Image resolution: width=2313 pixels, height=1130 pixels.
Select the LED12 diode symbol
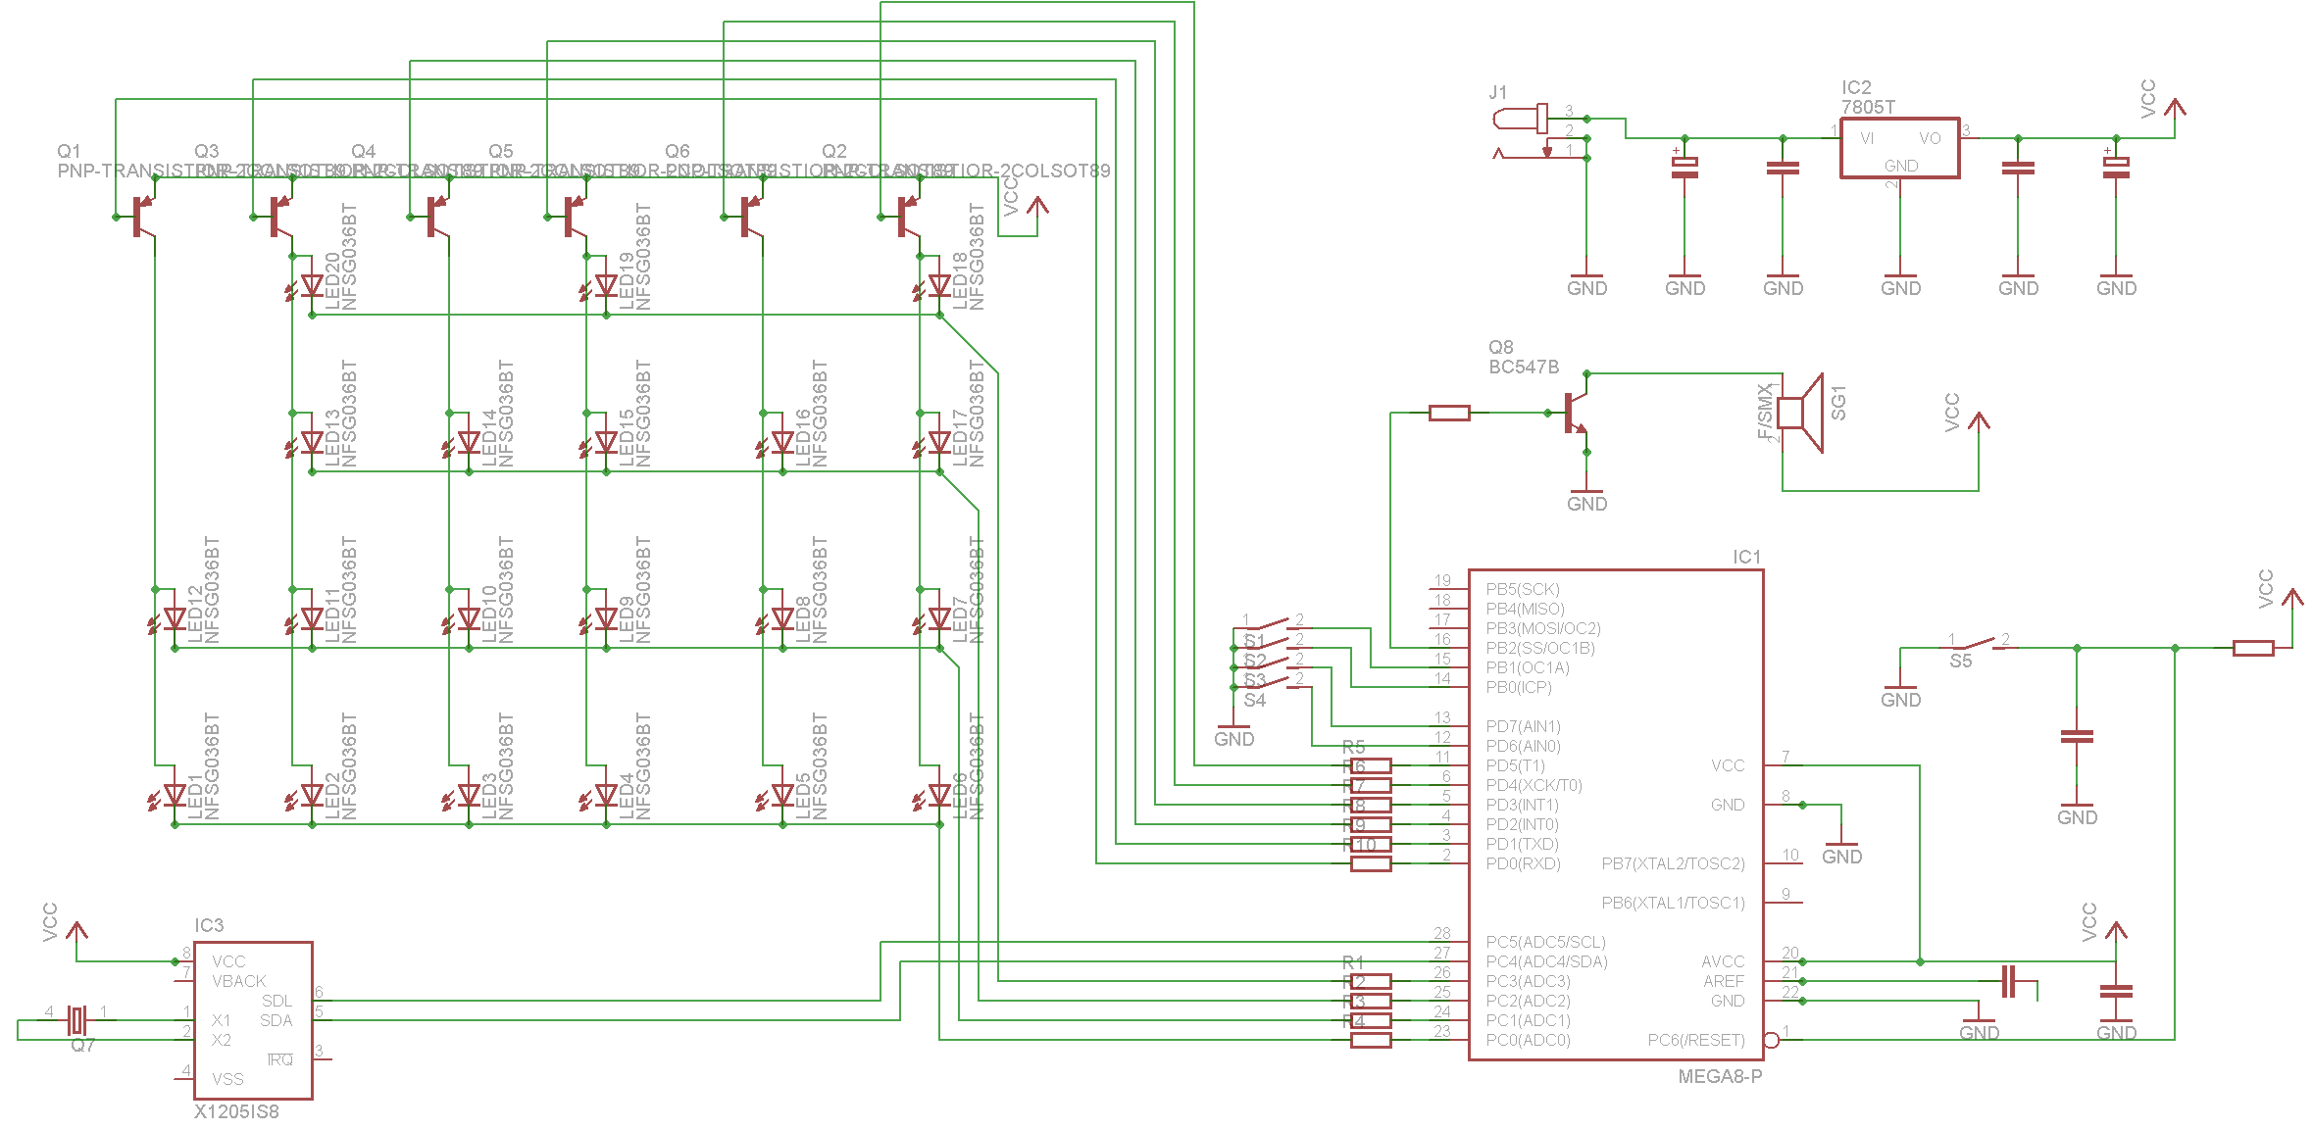[175, 618]
